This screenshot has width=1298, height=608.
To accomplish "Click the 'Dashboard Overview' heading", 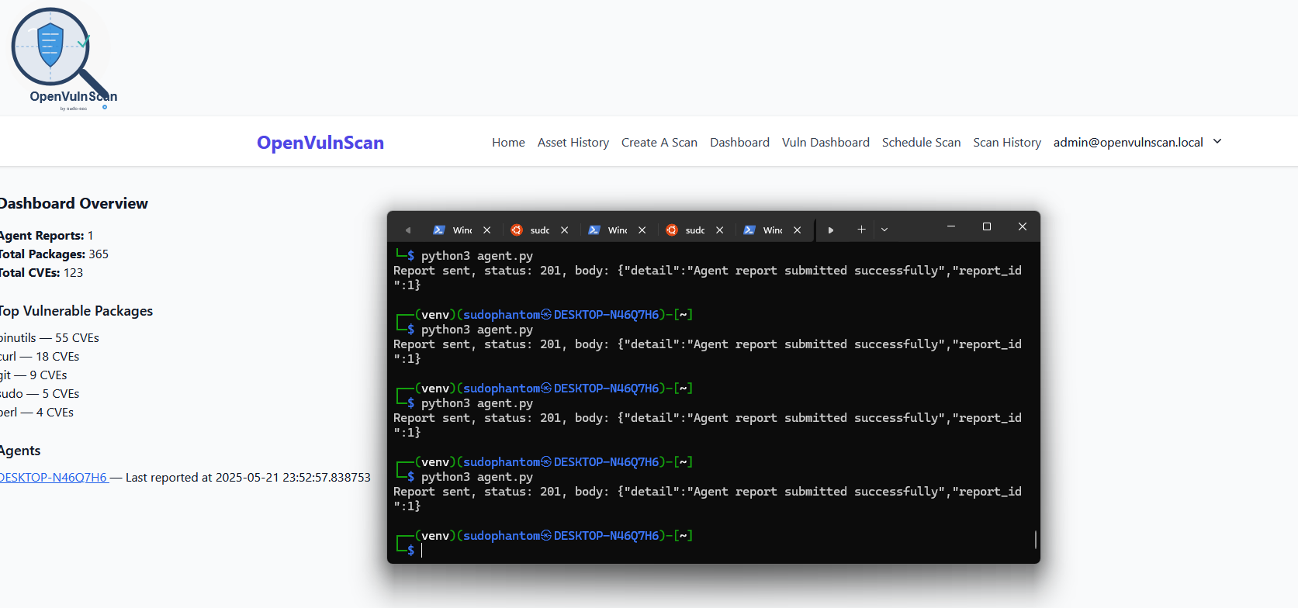I will coord(74,204).
